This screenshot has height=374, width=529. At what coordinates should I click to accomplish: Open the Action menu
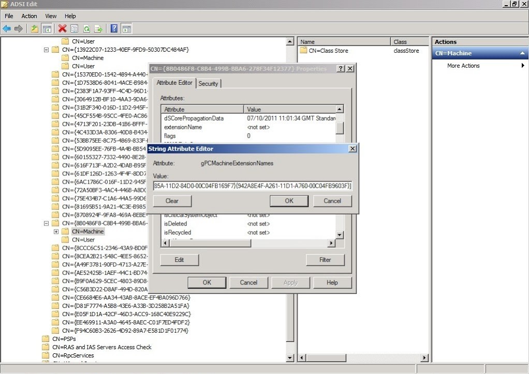29,16
